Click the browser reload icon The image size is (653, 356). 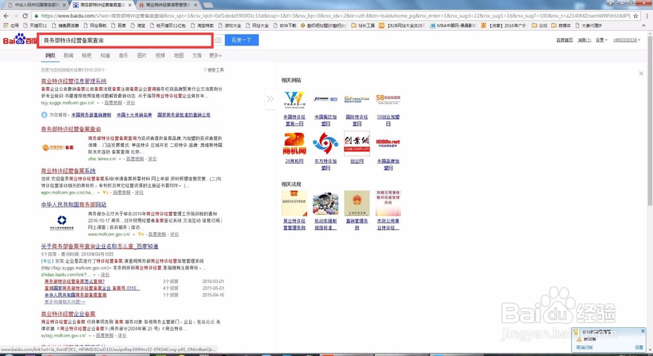click(25, 16)
